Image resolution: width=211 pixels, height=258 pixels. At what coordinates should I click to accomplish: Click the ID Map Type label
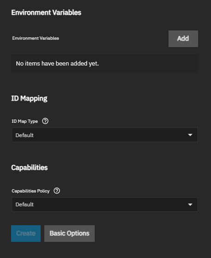point(24,121)
